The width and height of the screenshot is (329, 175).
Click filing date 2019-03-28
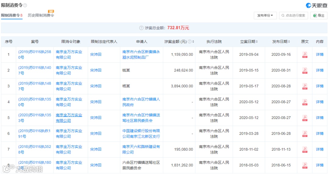tap(249, 134)
